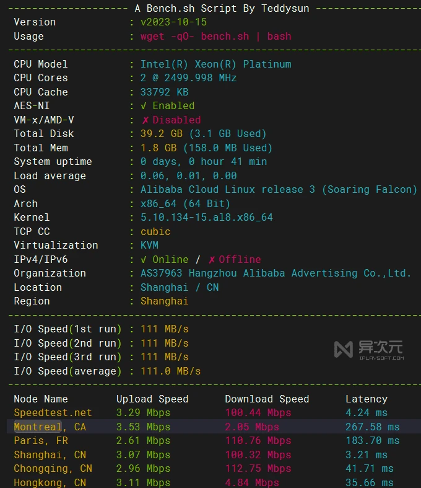
Task: Click the Download Speed column header
Action: tap(267, 399)
